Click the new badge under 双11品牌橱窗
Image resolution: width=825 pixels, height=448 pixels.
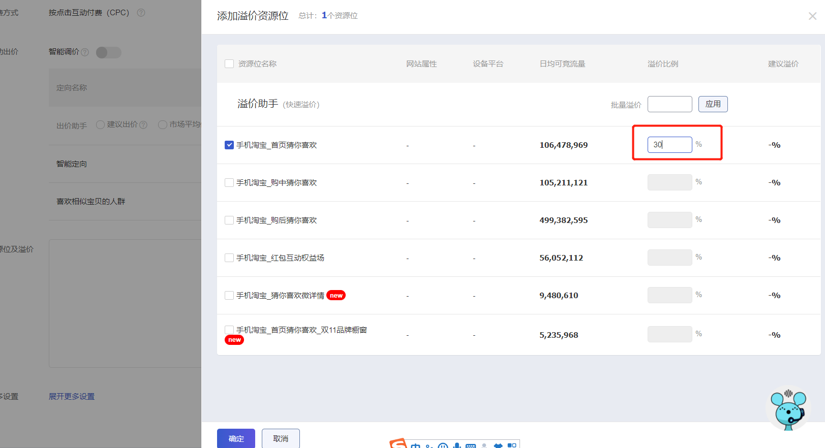point(234,340)
